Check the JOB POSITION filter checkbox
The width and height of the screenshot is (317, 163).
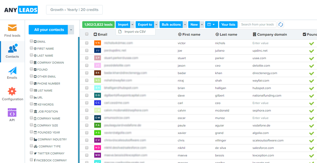click(31, 111)
